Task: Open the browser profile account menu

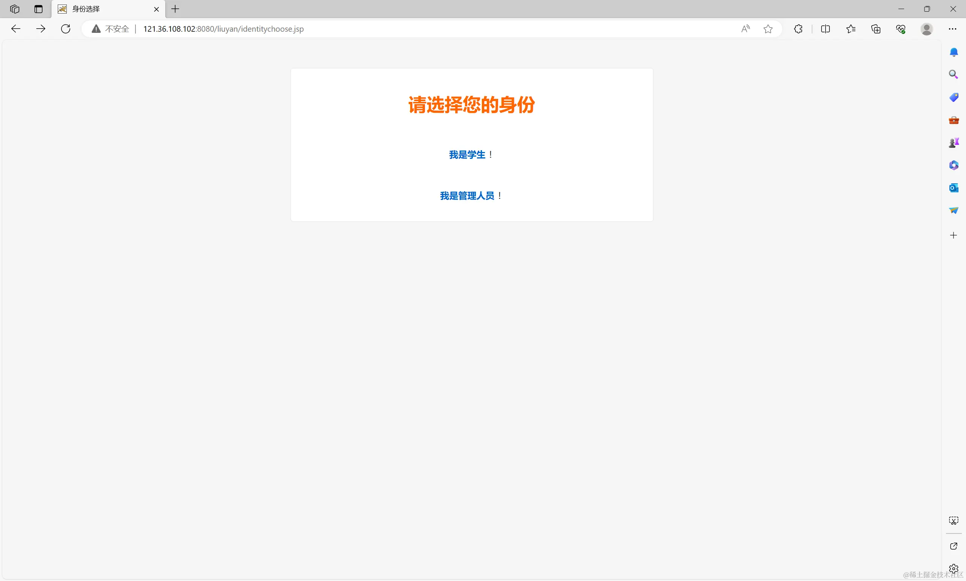Action: point(926,29)
